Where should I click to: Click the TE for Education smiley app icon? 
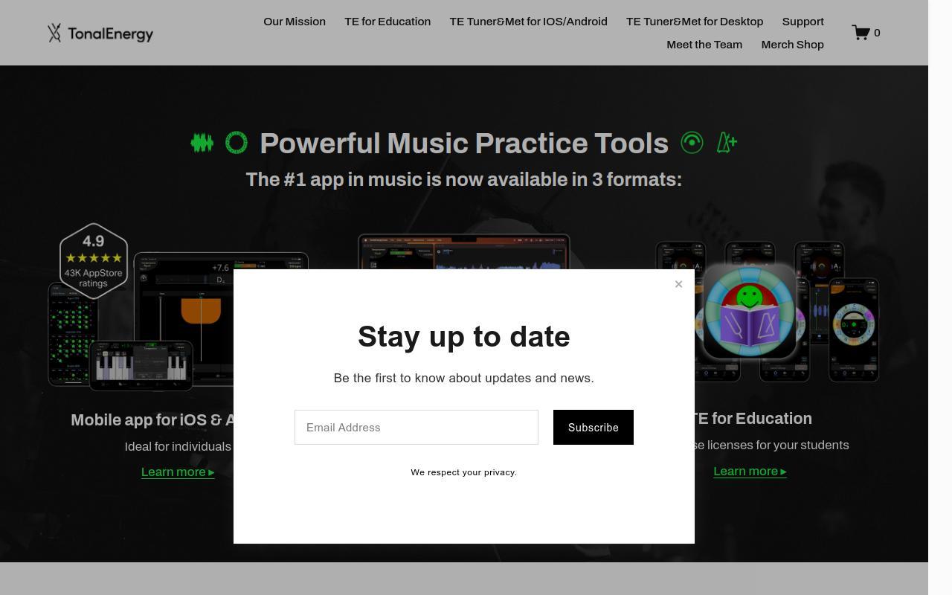click(750, 312)
